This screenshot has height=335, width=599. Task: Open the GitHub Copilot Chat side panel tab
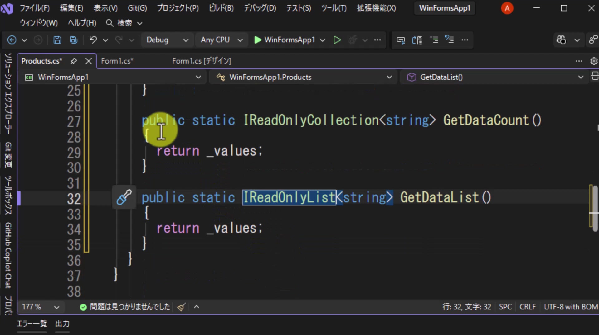(8, 255)
